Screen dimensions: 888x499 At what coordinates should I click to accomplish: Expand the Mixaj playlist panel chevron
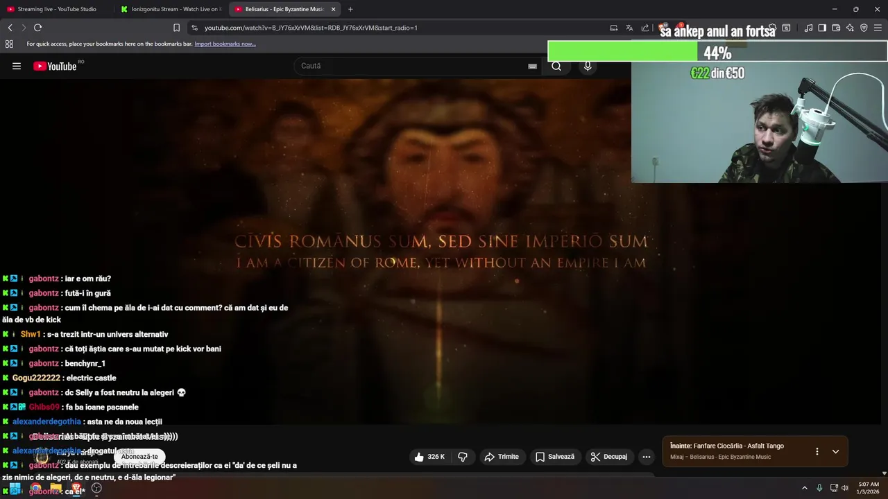click(835, 451)
